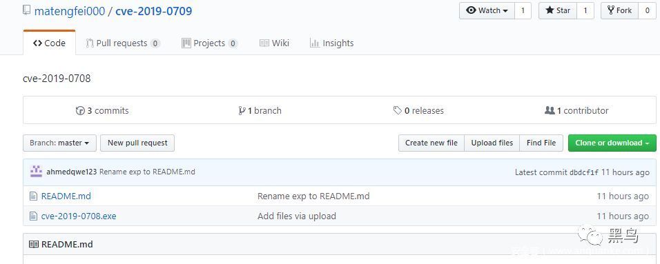660x264 pixels.
Task: Click the repository book icon
Action: click(26, 10)
